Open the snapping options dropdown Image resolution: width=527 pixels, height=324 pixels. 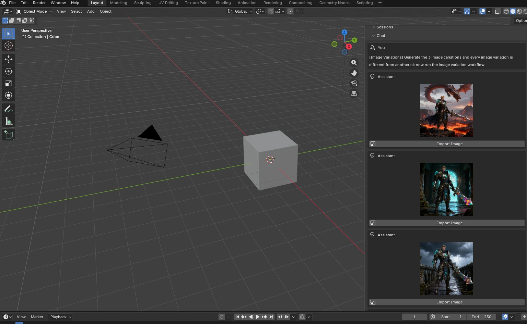[x=279, y=11]
